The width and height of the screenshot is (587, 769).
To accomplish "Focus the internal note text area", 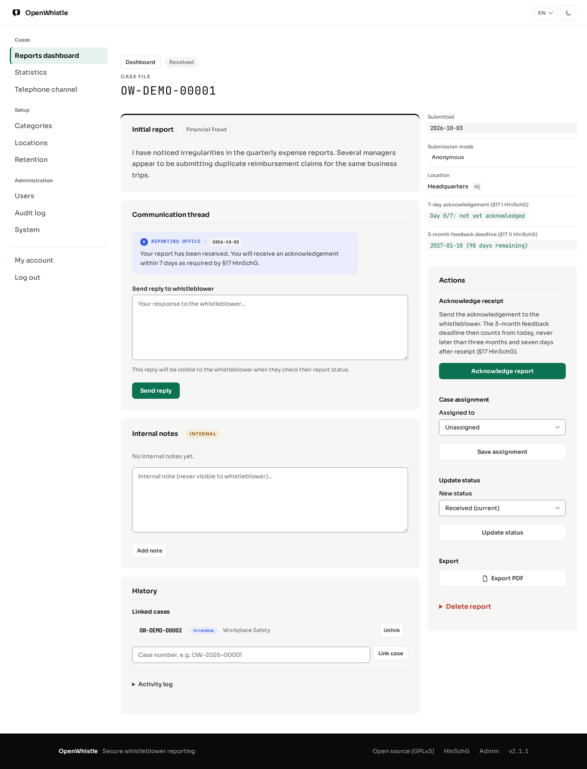I will tap(270, 500).
